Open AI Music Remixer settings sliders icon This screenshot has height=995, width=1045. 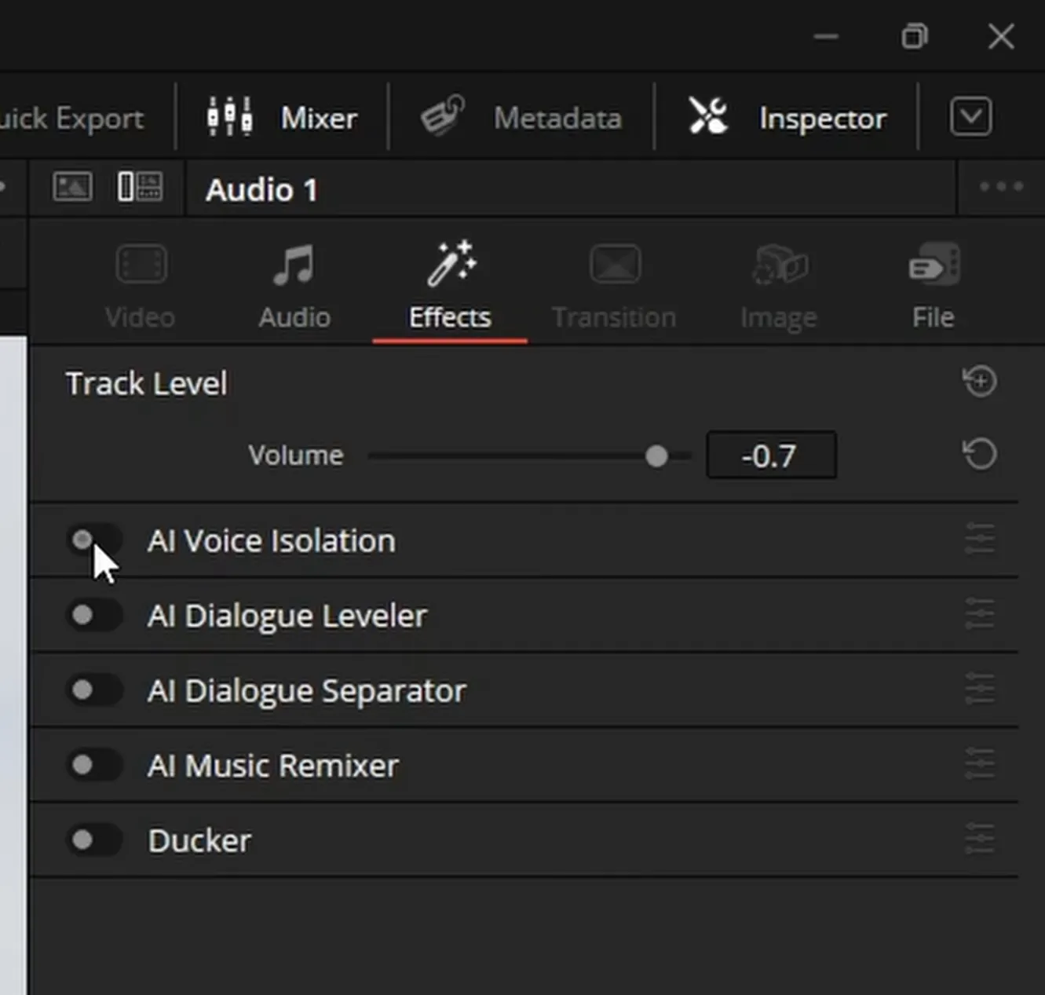[980, 764]
